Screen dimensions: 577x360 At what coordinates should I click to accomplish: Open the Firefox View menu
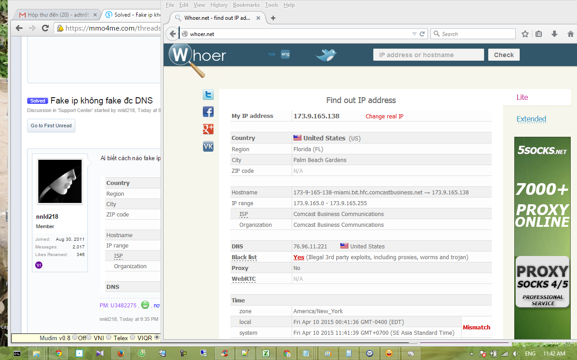(199, 5)
